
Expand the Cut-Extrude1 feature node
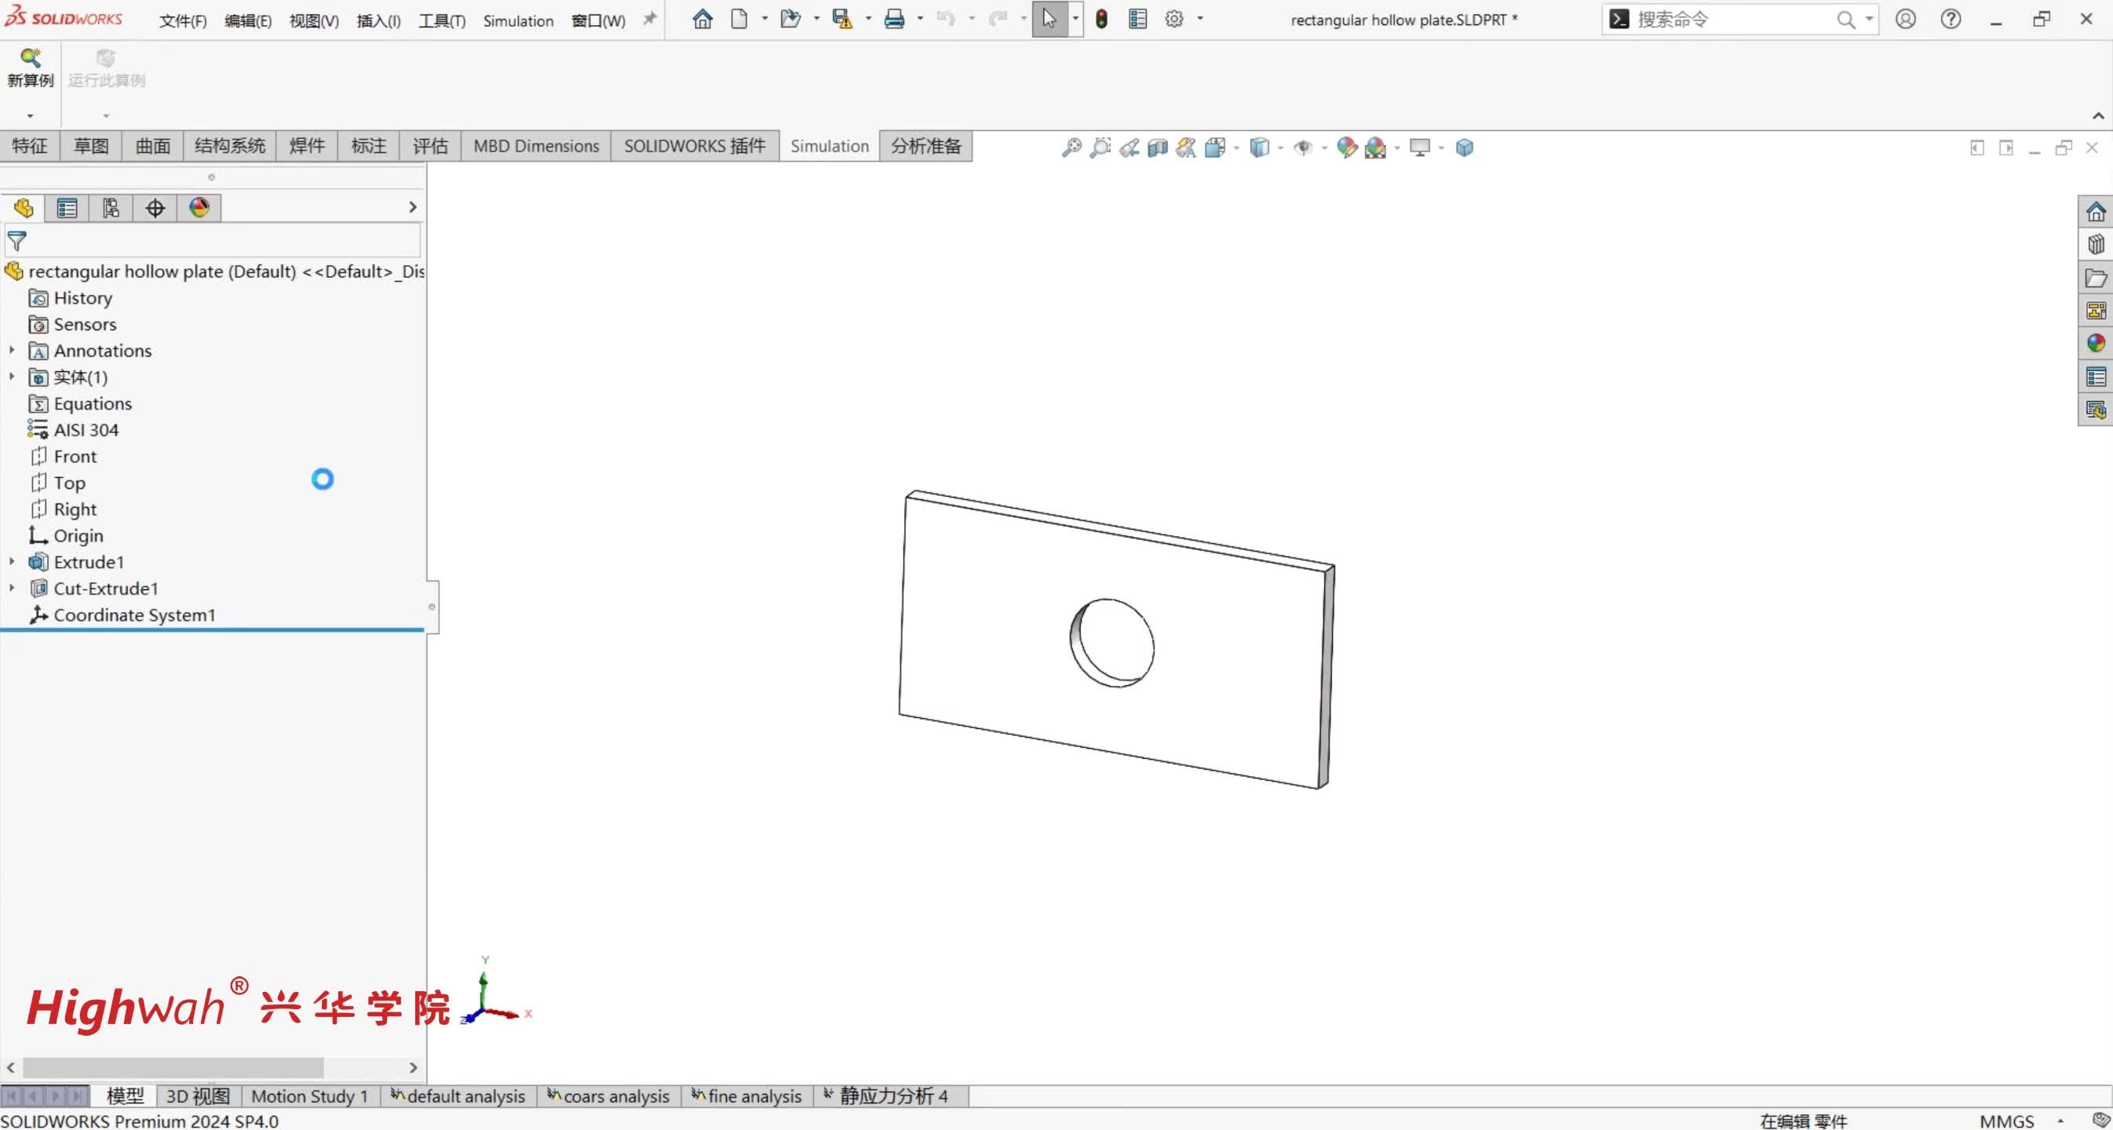(x=12, y=588)
